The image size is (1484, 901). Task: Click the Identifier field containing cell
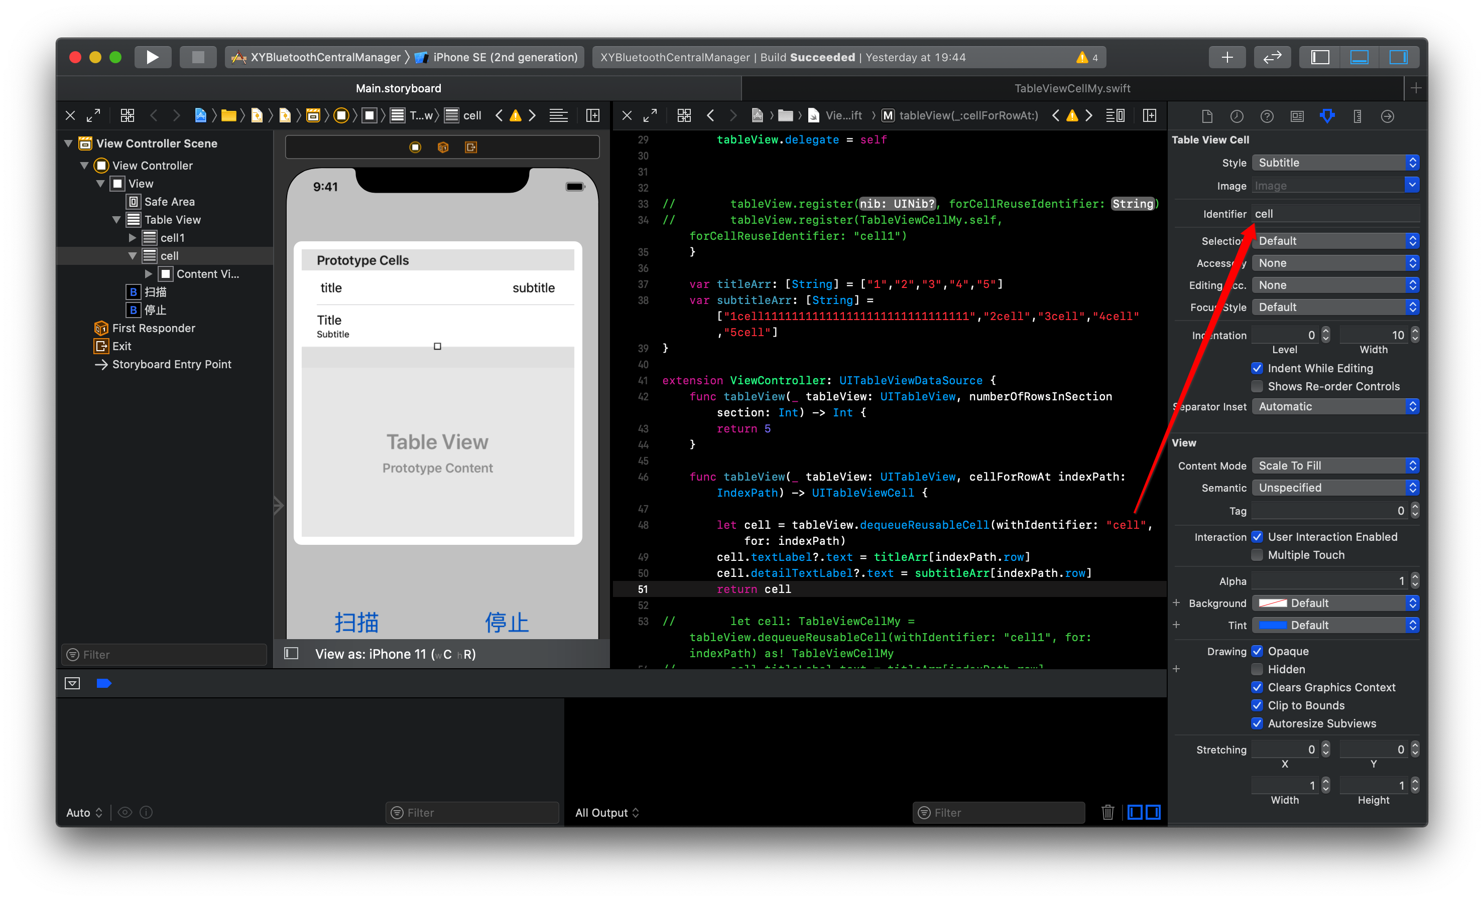point(1335,214)
